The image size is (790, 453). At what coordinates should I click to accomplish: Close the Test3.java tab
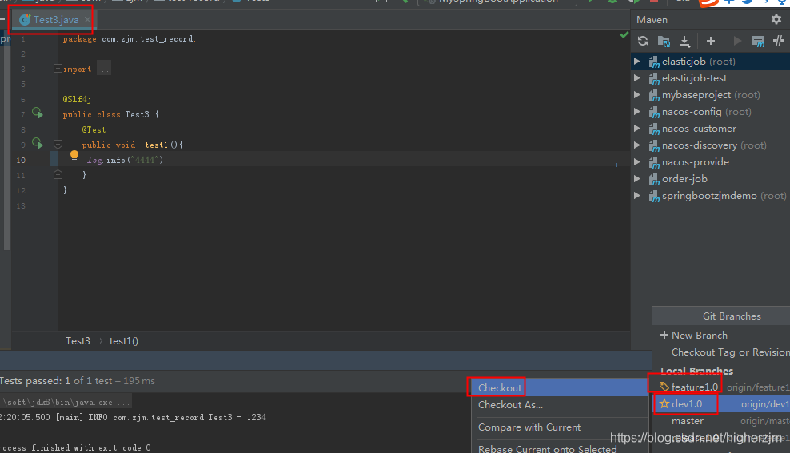point(87,20)
